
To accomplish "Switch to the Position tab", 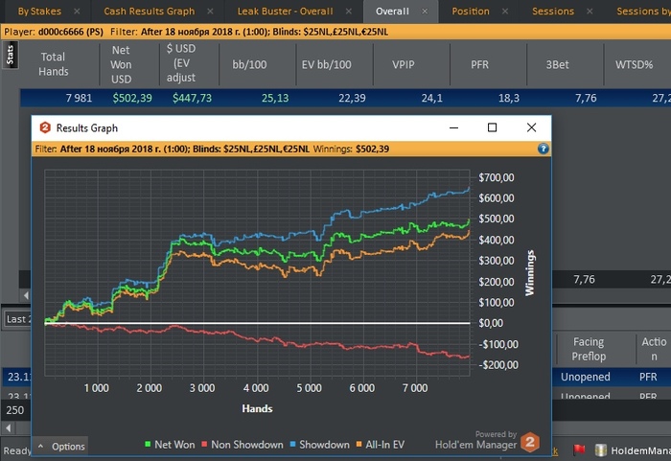I will tap(471, 12).
